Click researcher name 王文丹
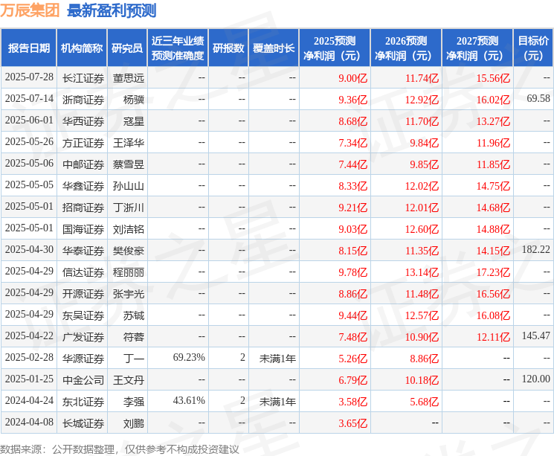The height and width of the screenshot is (456, 554). (129, 380)
